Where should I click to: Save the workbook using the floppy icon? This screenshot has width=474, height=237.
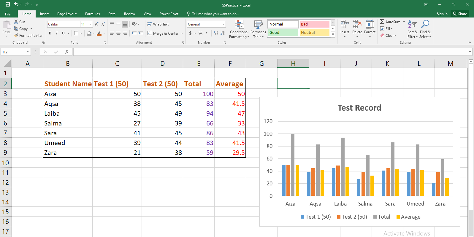[x=8, y=5]
